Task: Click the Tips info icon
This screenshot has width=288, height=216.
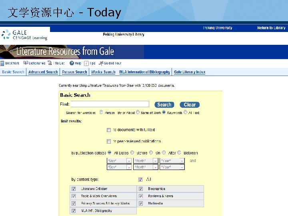Action: pos(86,63)
